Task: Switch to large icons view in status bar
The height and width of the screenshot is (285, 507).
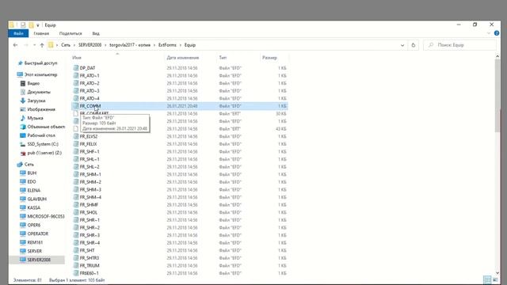Action: point(495,279)
